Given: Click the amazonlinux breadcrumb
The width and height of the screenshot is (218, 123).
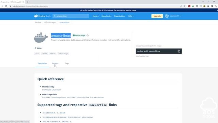Looking at the screenshot, I should 64,22.
